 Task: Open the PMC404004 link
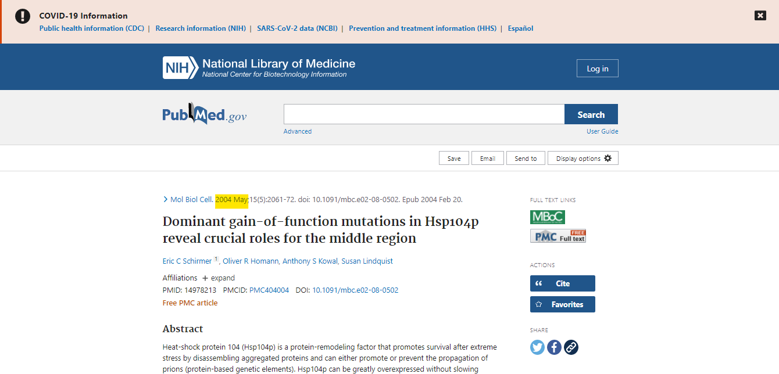click(269, 290)
